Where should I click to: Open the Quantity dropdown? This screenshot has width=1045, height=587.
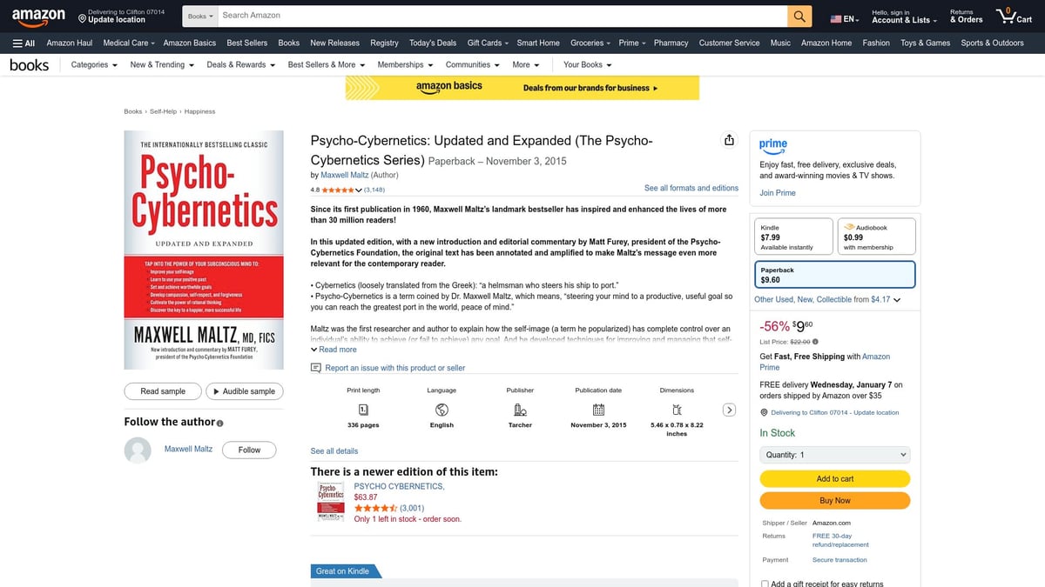point(834,454)
